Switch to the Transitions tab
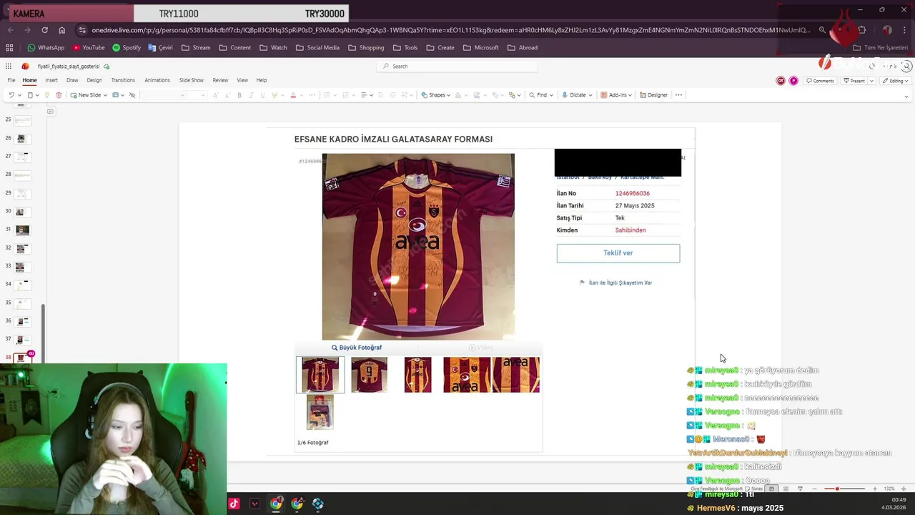 click(123, 80)
